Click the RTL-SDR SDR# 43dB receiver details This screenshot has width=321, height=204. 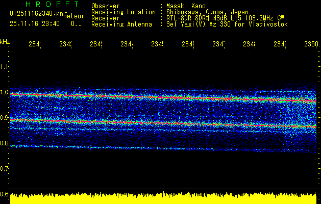tap(225, 18)
